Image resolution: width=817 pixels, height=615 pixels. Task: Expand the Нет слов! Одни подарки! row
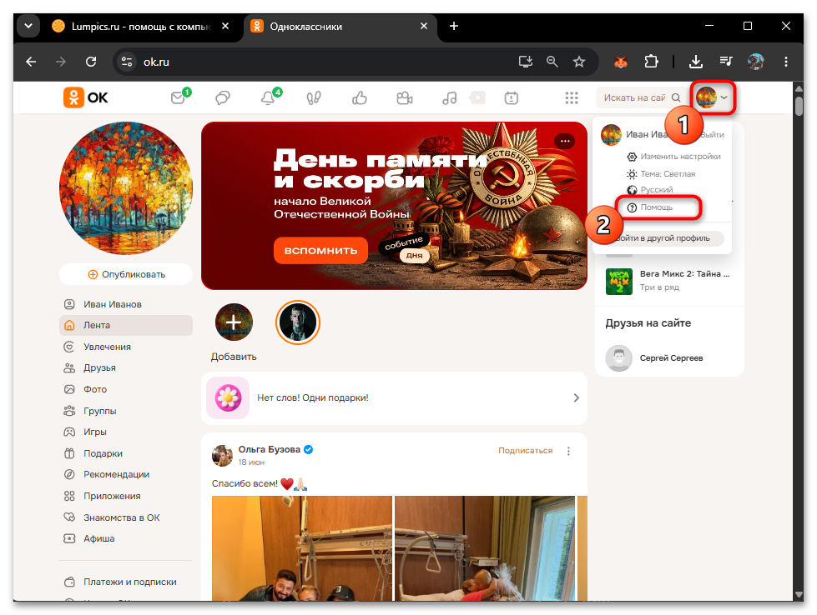[394, 398]
